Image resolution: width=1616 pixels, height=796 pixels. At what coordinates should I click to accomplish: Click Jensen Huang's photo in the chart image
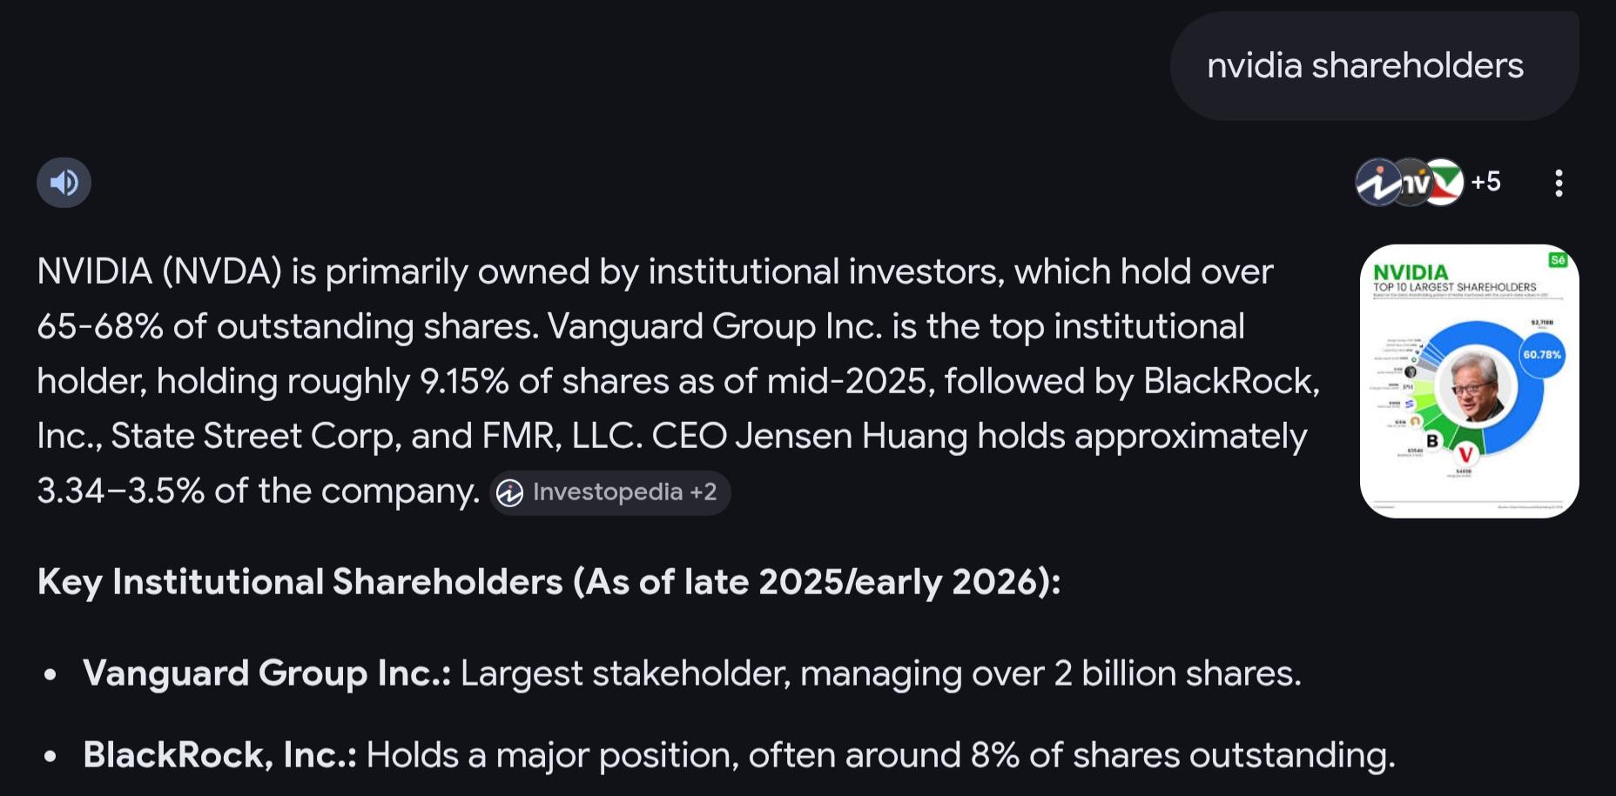(1475, 386)
